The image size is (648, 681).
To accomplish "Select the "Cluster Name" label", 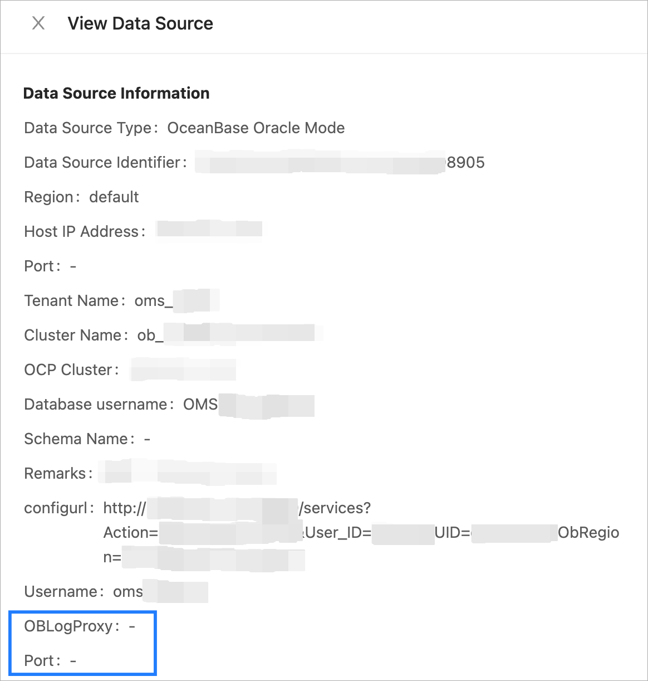I will point(73,335).
